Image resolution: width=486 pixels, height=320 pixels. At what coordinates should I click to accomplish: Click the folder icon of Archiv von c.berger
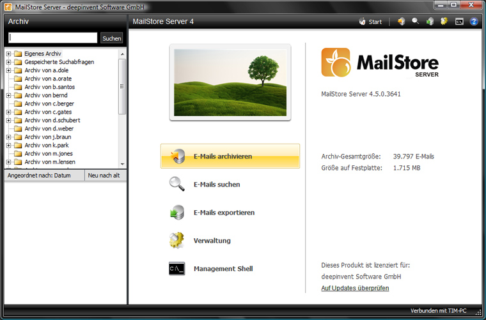[x=18, y=104]
